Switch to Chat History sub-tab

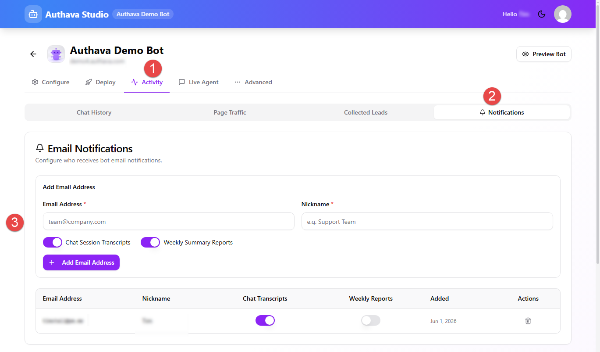pyautogui.click(x=94, y=112)
